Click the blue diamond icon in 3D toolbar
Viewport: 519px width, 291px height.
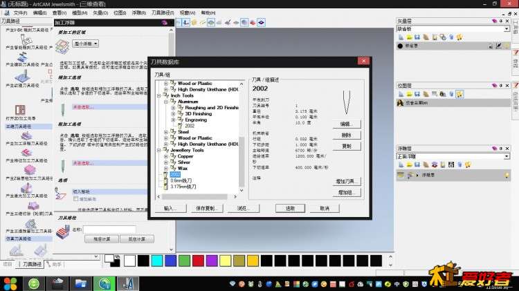[x=261, y=23]
